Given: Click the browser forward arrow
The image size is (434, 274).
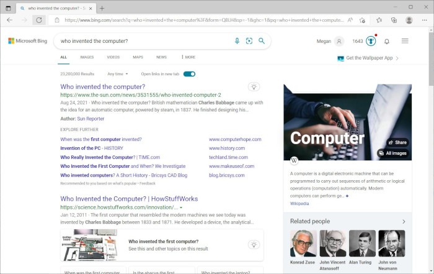Looking at the screenshot, I should 24,20.
